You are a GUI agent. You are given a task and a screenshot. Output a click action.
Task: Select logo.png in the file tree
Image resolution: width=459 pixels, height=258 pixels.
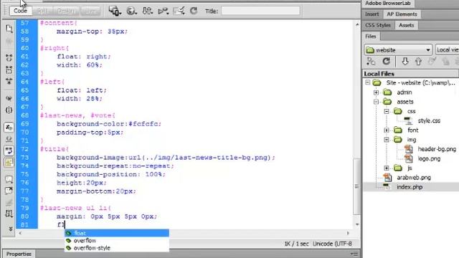tap(429, 158)
